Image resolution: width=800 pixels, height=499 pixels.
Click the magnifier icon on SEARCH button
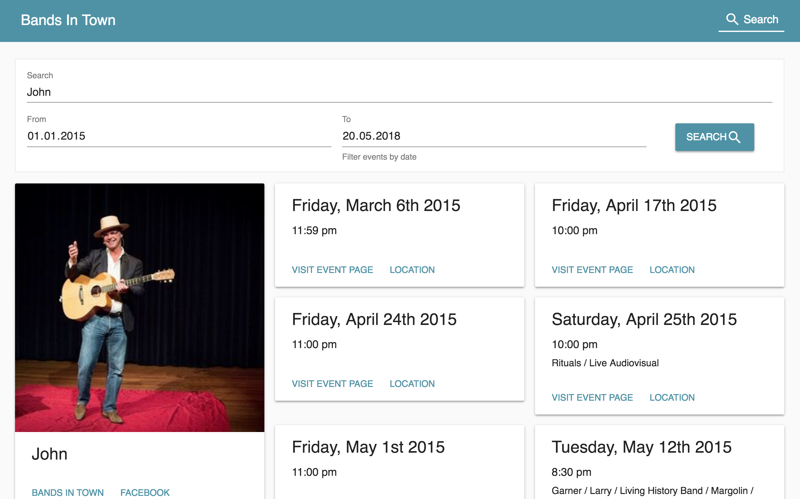click(735, 137)
